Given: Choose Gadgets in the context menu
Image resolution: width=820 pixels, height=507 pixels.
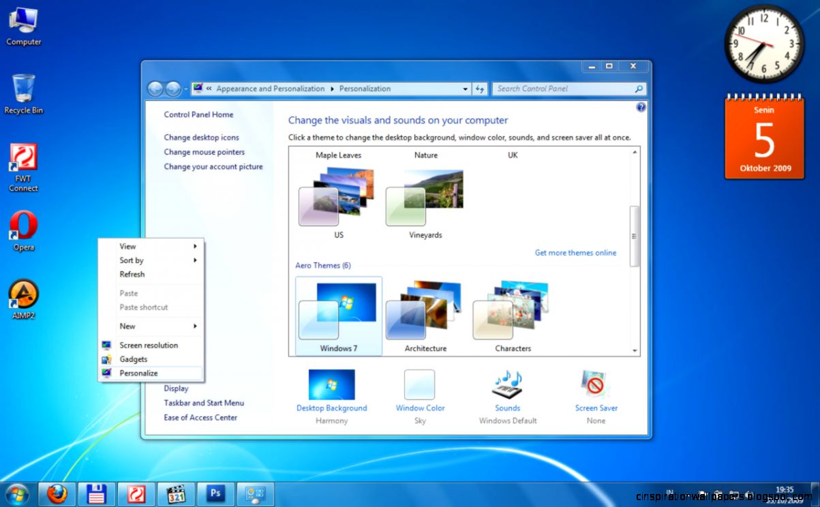Looking at the screenshot, I should coord(151,359).
